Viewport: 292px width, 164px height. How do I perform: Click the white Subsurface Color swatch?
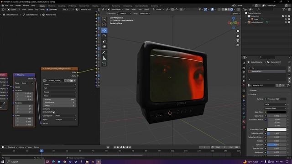pos(277,129)
